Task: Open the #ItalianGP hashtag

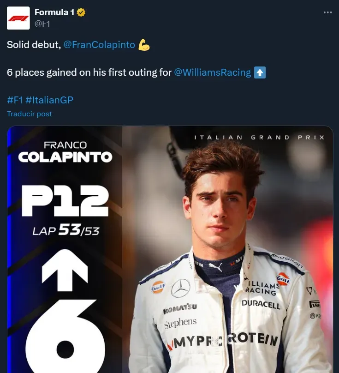Action: pos(49,100)
